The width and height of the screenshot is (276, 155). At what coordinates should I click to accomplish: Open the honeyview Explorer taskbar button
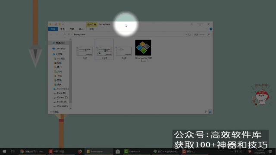tap(99, 151)
